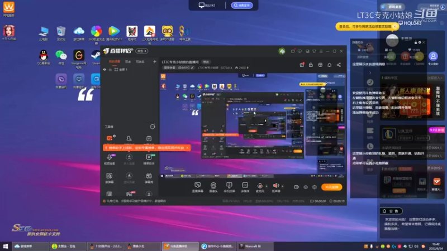This screenshot has width=447, height=251.
Task: Close the orange 榜单助手 notification banner
Action: 187,148
